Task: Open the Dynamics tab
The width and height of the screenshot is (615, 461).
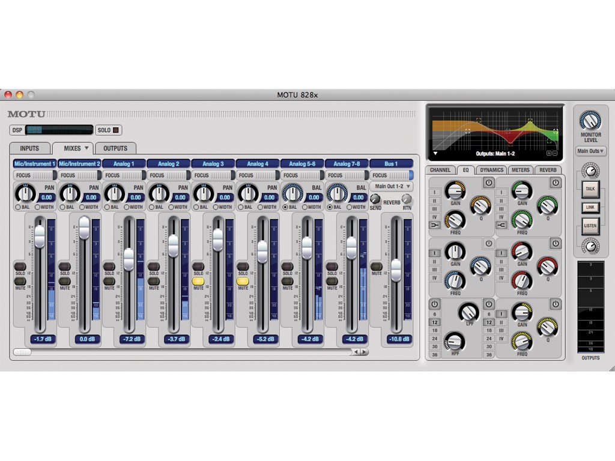Action: (491, 170)
